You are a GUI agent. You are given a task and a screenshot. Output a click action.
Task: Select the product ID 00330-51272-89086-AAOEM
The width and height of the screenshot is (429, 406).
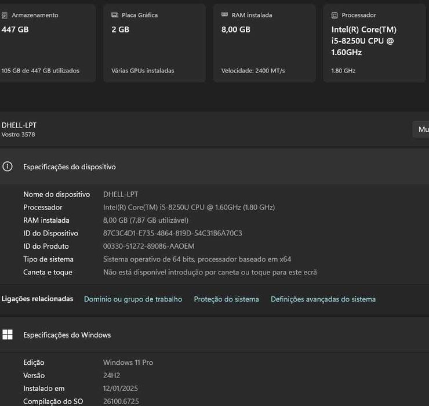click(148, 246)
